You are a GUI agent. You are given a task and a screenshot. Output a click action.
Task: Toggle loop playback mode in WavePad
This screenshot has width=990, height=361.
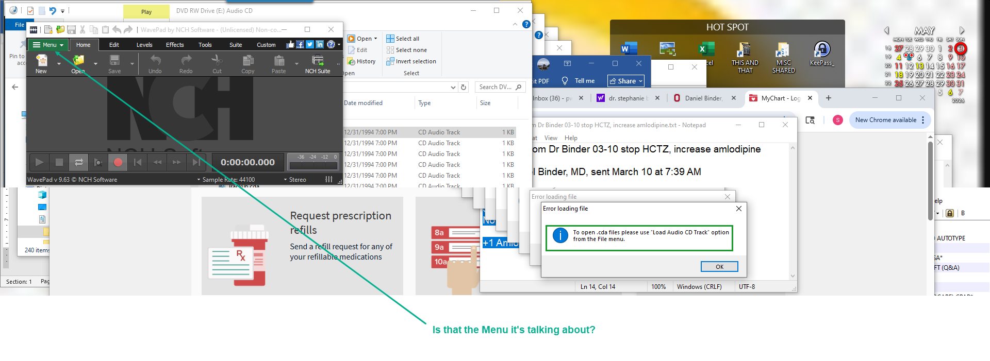pos(79,162)
